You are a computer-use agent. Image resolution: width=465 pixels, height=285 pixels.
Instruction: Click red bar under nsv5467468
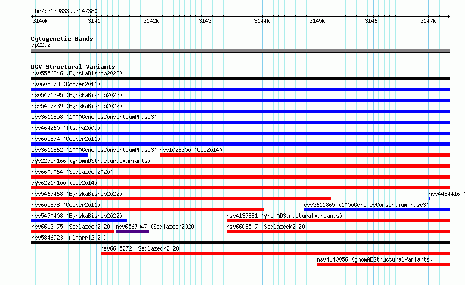coord(181,199)
